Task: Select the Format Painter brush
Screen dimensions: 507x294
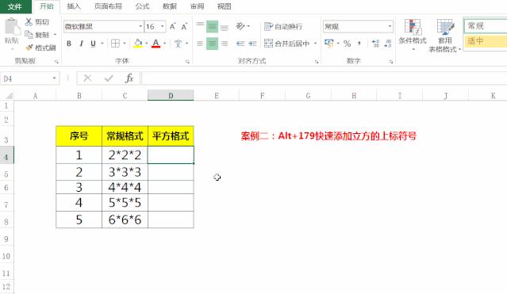Action: 29,48
